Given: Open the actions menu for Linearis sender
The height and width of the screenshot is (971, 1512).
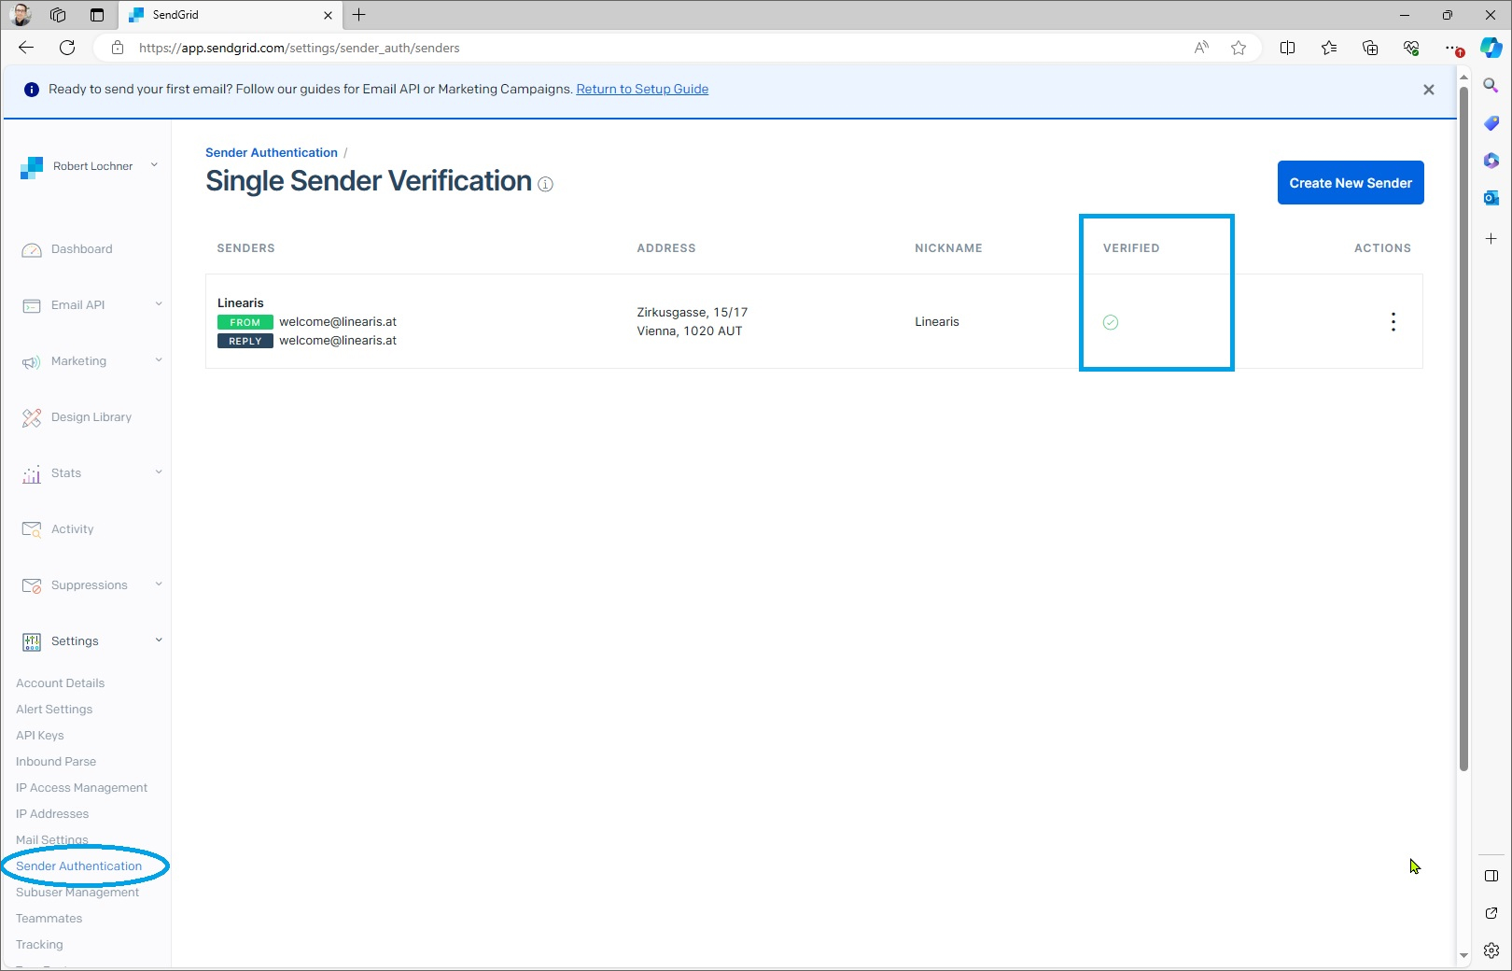Looking at the screenshot, I should (1393, 322).
